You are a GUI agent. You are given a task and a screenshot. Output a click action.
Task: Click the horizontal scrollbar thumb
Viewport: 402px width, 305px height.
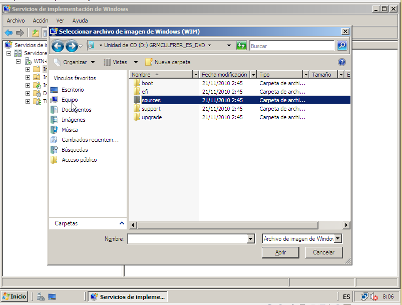coord(228,225)
